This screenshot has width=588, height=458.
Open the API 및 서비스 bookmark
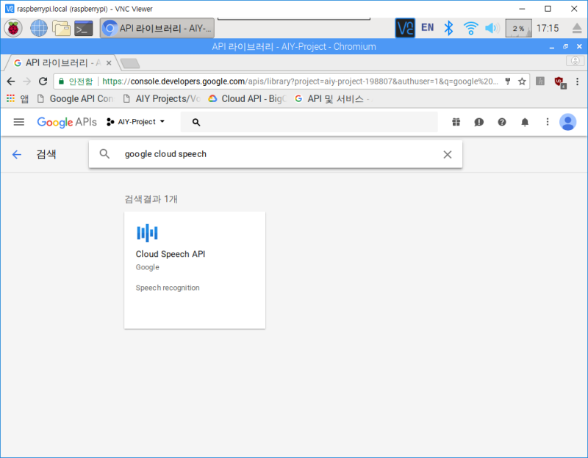tap(333, 98)
